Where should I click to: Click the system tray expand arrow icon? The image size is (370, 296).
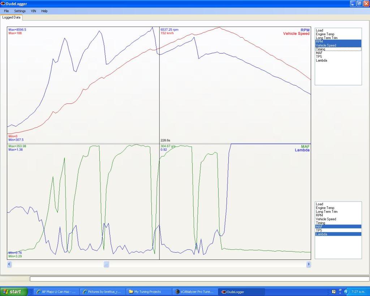pos(346,292)
